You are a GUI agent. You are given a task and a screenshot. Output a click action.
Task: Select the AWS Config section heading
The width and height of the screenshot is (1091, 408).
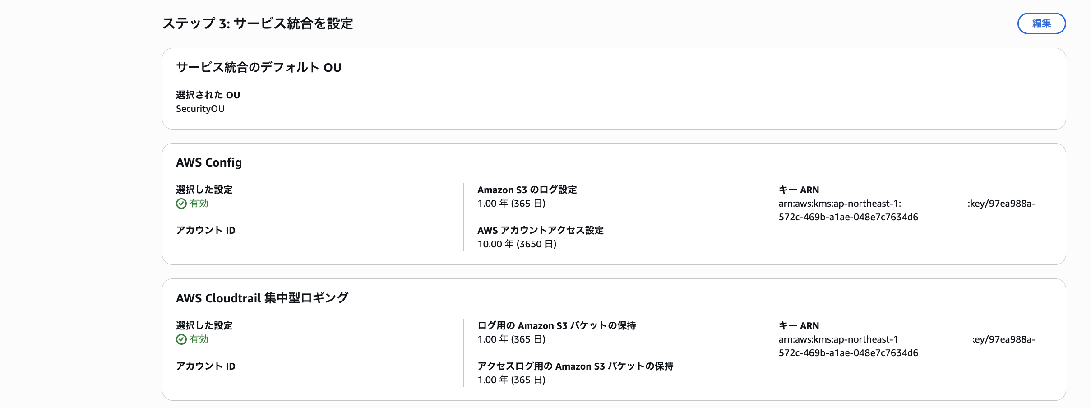click(209, 162)
